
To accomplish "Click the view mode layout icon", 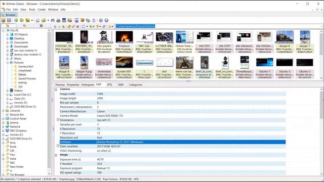I will (x=83, y=26).
